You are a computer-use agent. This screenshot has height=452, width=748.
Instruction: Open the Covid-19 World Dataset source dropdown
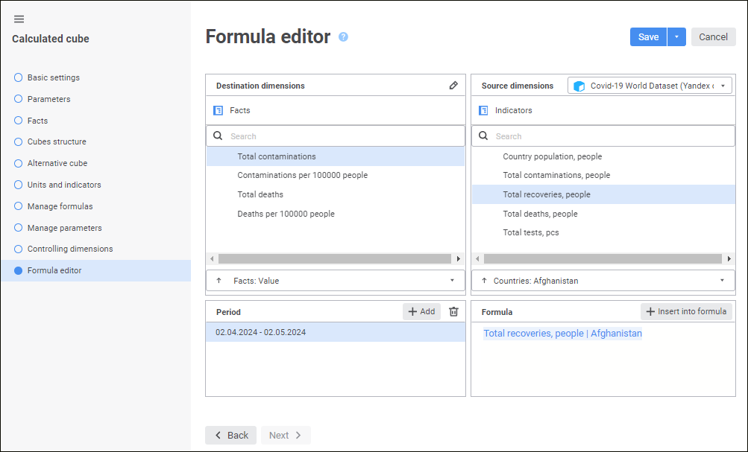pyautogui.click(x=722, y=86)
